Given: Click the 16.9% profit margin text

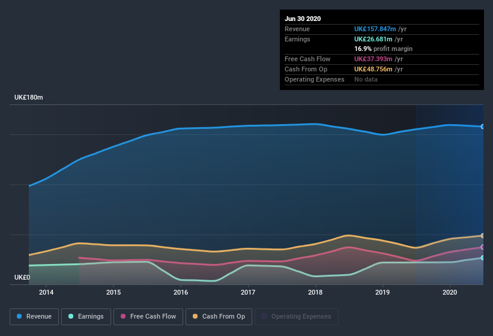Looking at the screenshot, I should (x=383, y=49).
